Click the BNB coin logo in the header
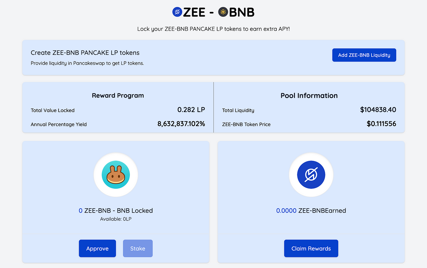The height and width of the screenshot is (268, 427). [x=223, y=12]
